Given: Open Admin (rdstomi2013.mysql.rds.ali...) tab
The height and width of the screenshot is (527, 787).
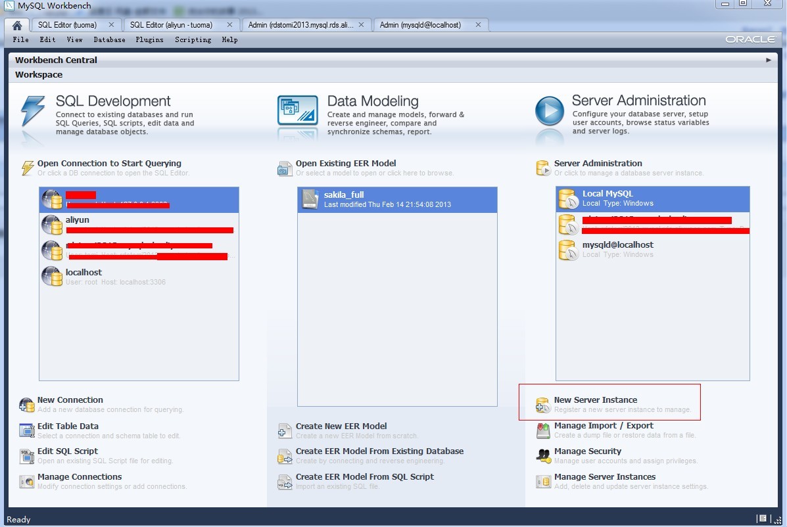Looking at the screenshot, I should pos(300,24).
